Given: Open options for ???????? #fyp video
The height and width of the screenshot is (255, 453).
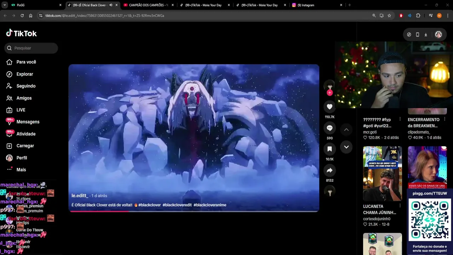Looking at the screenshot, I should point(400,120).
